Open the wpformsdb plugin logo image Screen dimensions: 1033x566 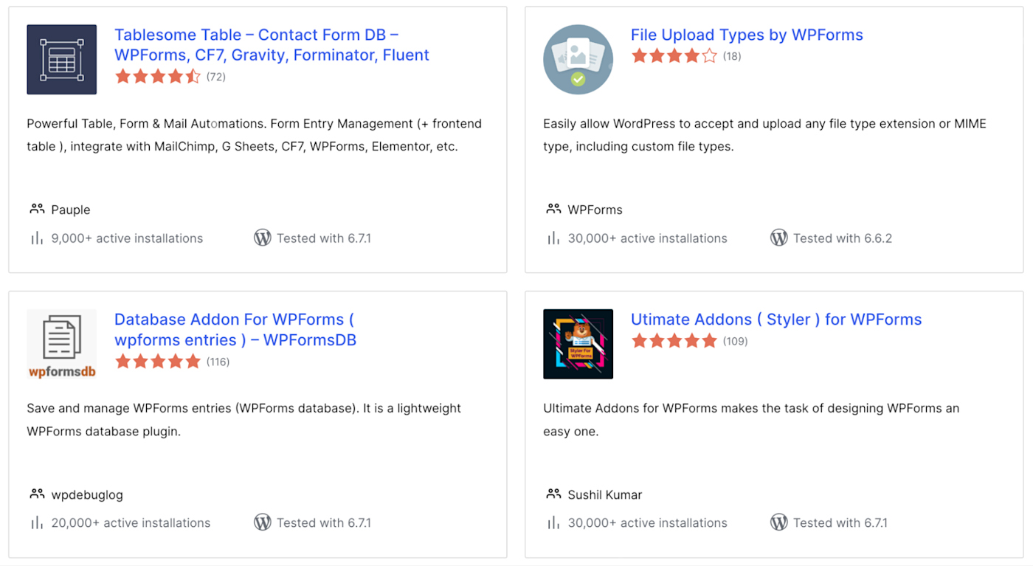coord(62,345)
